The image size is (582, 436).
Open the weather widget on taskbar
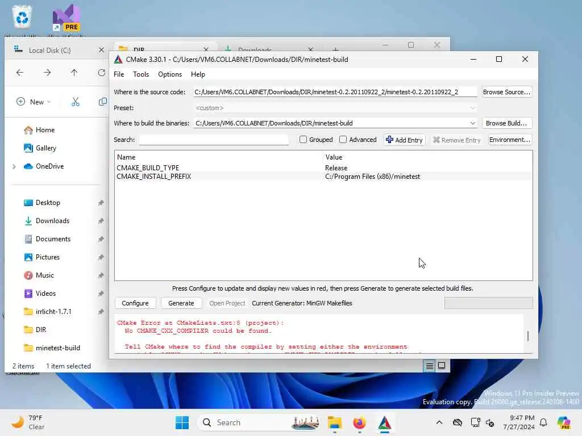coord(28,422)
